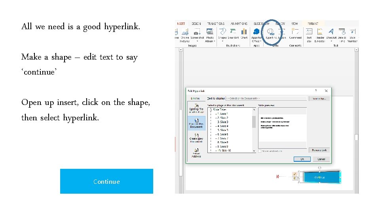The height and width of the screenshot is (213, 380).
Task: Click the dialog help question mark
Action: (316, 91)
